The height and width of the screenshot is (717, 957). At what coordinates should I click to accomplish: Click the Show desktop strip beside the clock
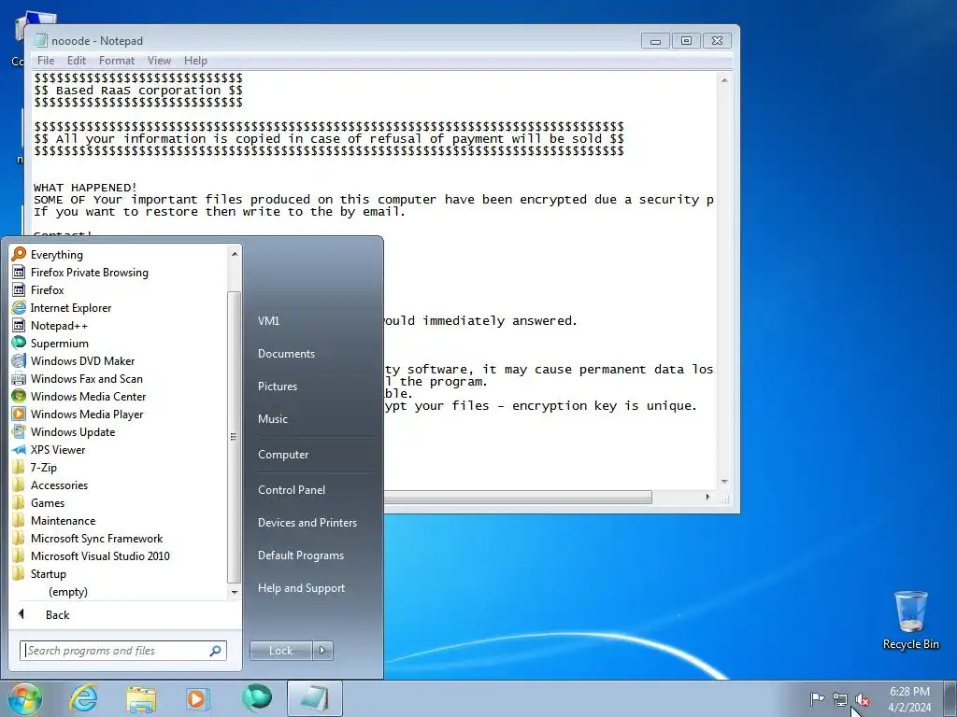pos(951,698)
